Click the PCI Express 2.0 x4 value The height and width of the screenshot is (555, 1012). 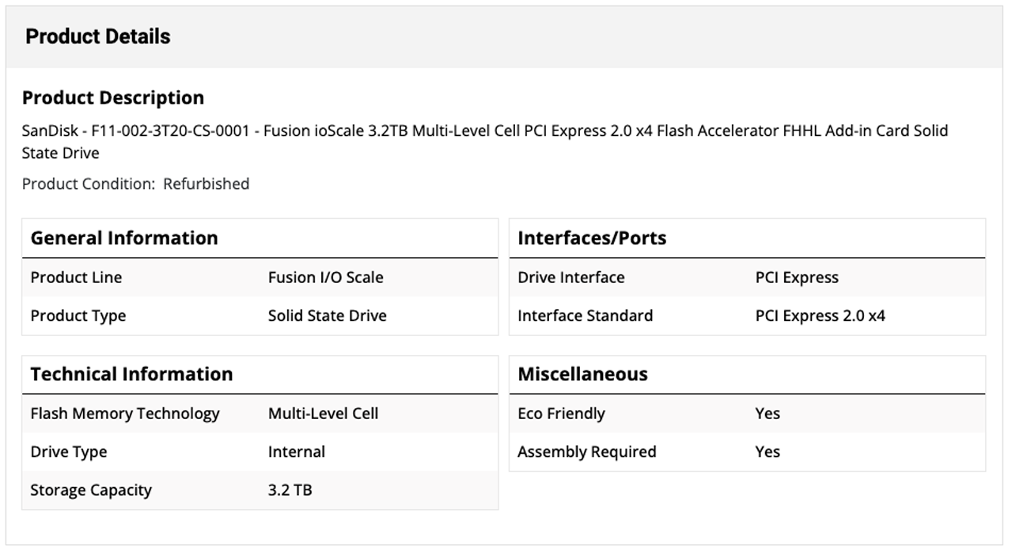820,315
